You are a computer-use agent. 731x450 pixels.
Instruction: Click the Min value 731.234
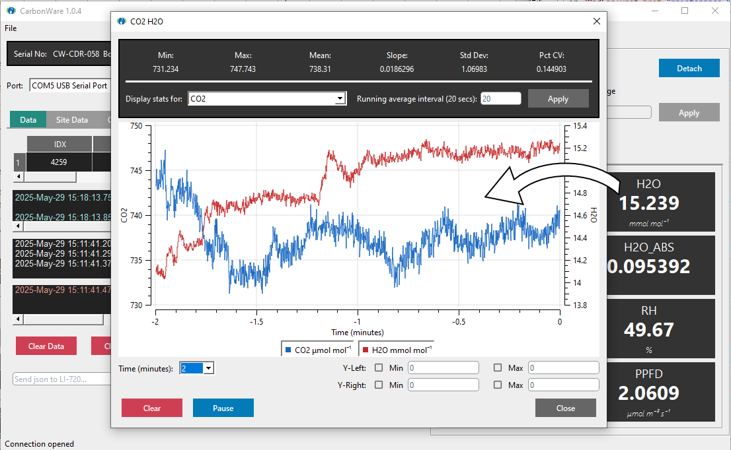point(165,69)
